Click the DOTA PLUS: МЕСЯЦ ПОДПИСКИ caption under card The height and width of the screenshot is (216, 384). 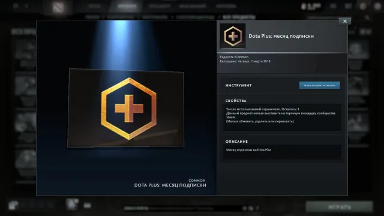click(170, 185)
